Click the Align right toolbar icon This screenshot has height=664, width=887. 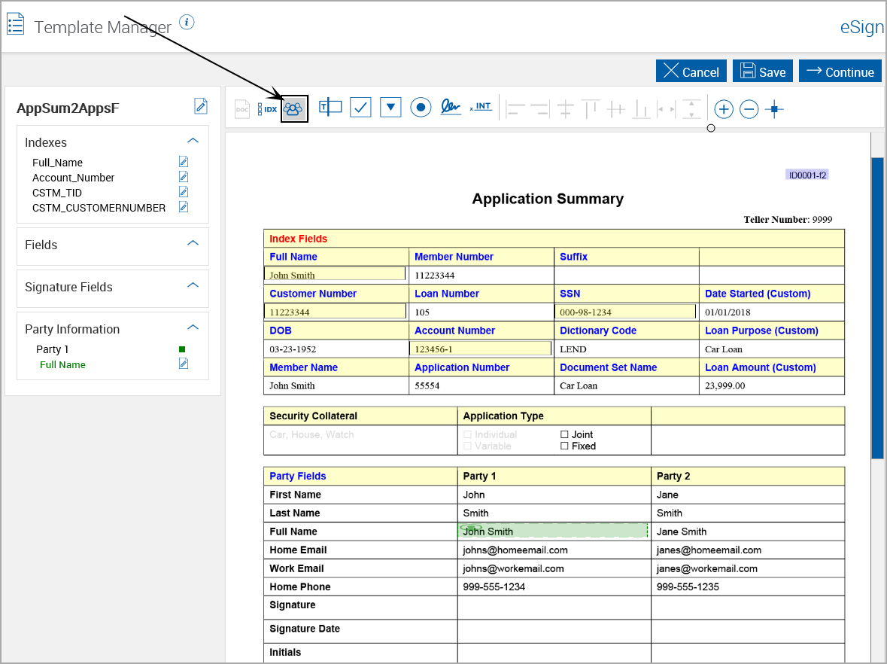(x=540, y=108)
